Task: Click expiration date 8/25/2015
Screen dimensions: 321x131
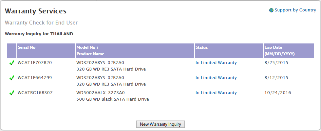Action: point(276,63)
